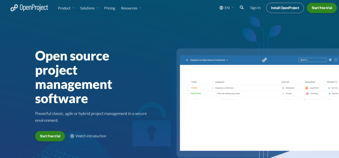Click ASSIGNEE column header
Screen dimensions: 339x158
pos(310,82)
